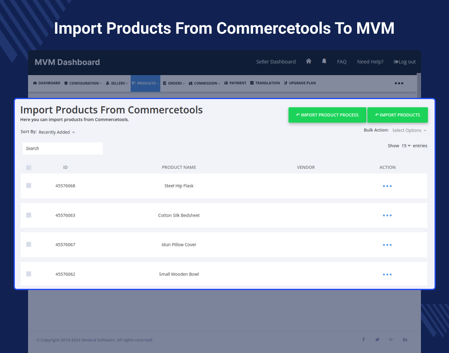The width and height of the screenshot is (449, 353).
Task: Click the Product Name column header
Action: (x=179, y=167)
